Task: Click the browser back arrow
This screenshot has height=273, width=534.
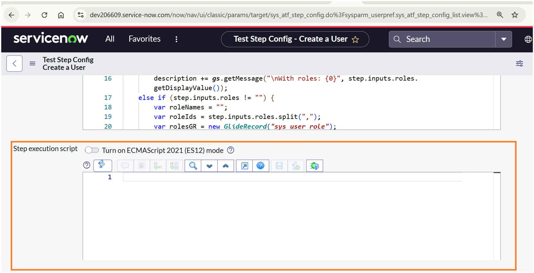Action: click(x=11, y=15)
